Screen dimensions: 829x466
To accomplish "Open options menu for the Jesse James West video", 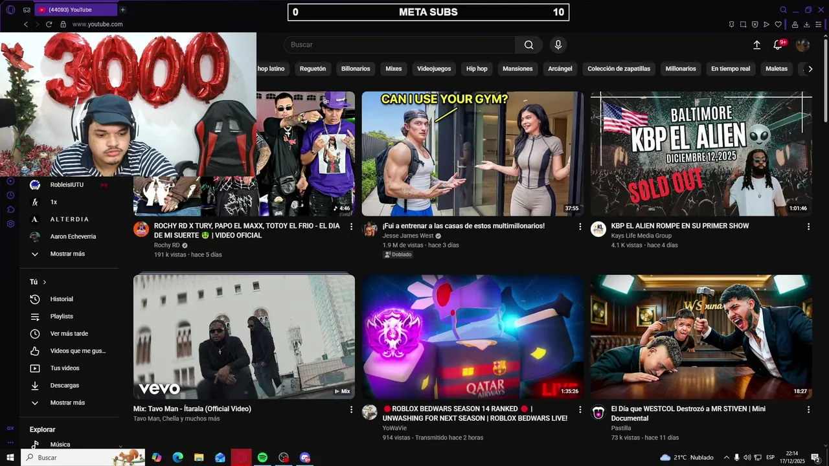I will coord(580,227).
